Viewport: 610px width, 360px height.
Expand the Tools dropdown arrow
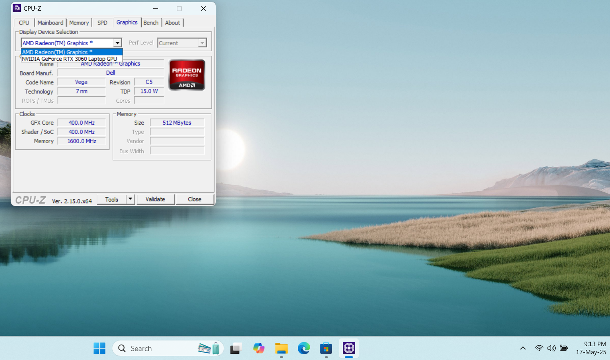(130, 199)
